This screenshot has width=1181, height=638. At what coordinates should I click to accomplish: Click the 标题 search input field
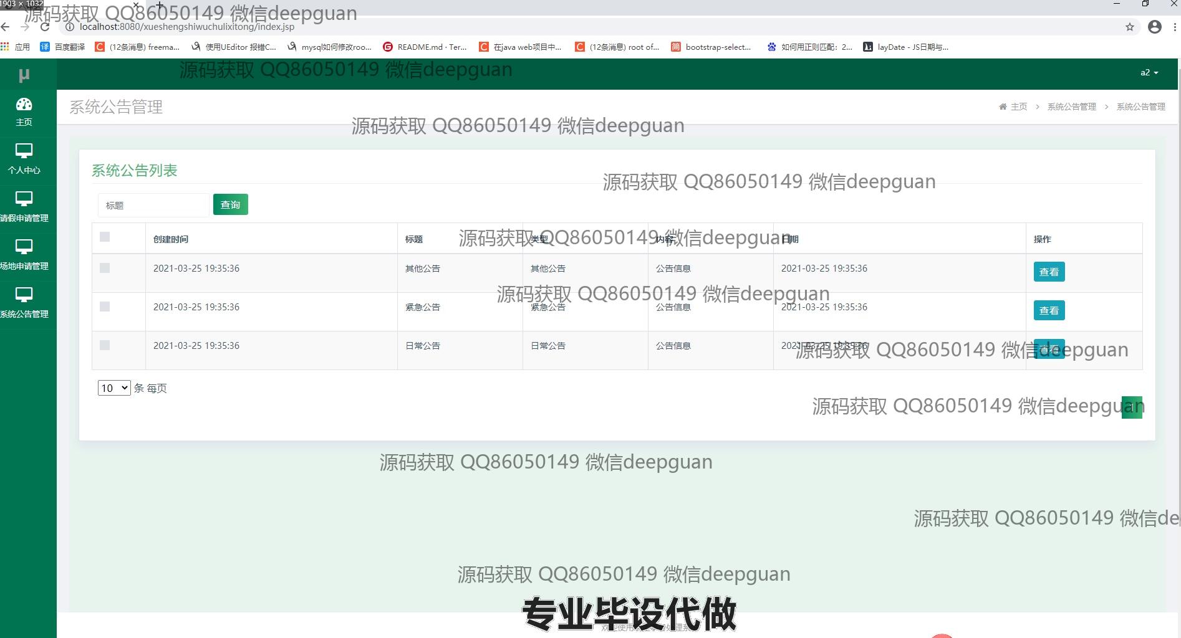tap(153, 205)
